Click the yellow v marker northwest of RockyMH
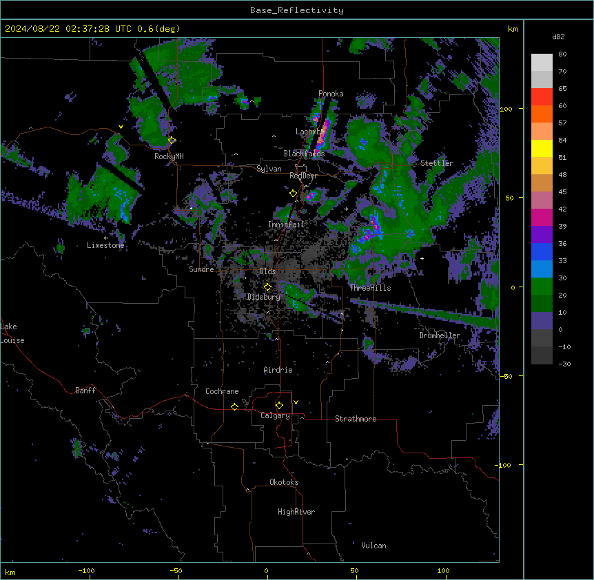Viewport: 594px width, 580px height. 121,127
